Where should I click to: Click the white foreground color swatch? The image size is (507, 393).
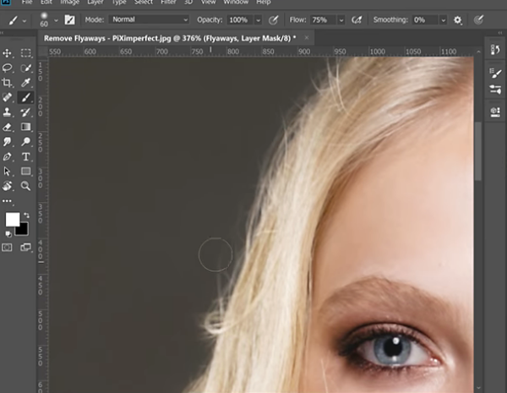[13, 220]
